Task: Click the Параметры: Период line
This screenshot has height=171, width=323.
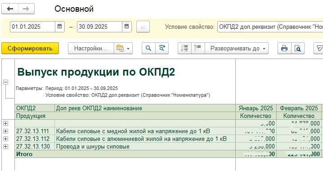Action: [x=67, y=88]
